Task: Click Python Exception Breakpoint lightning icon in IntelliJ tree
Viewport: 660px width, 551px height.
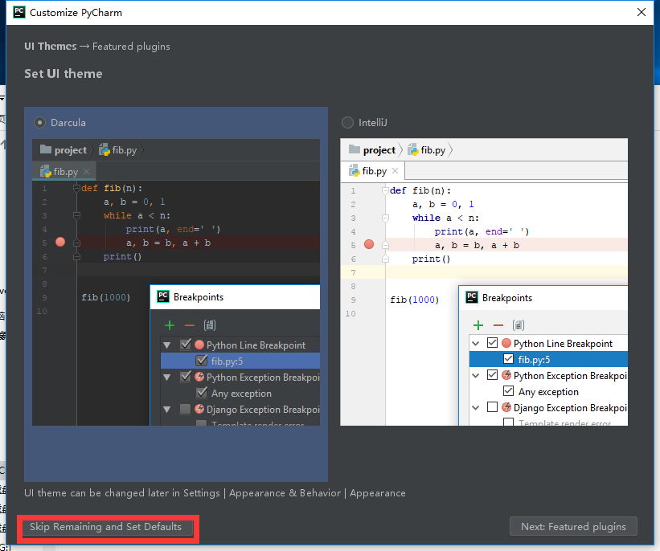Action: (x=506, y=375)
